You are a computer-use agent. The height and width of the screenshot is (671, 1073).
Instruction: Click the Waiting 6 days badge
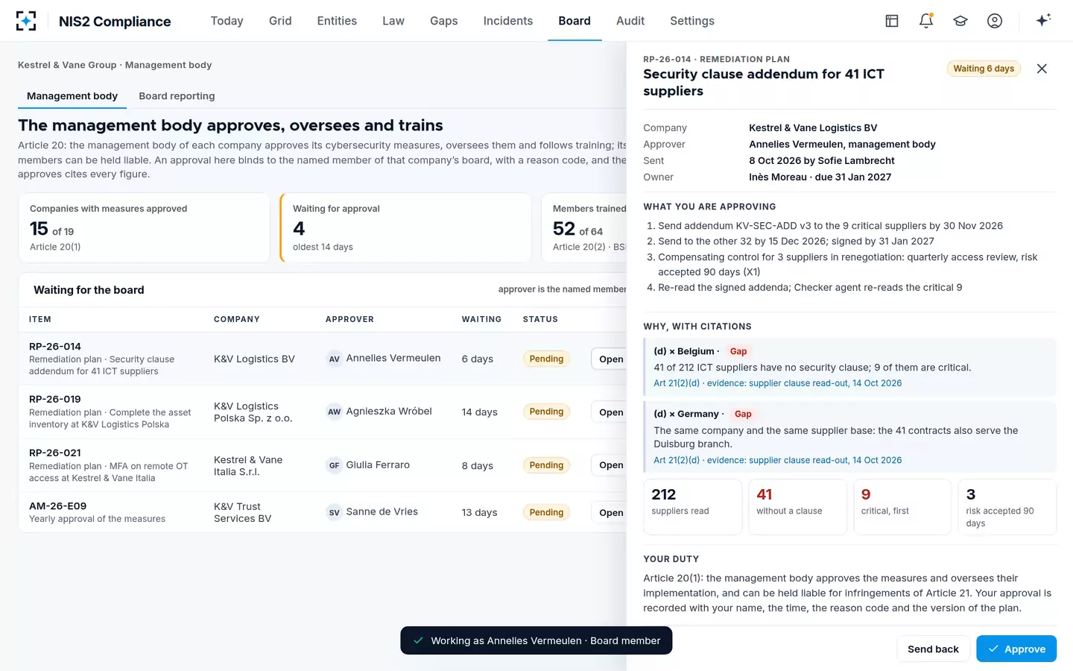984,69
